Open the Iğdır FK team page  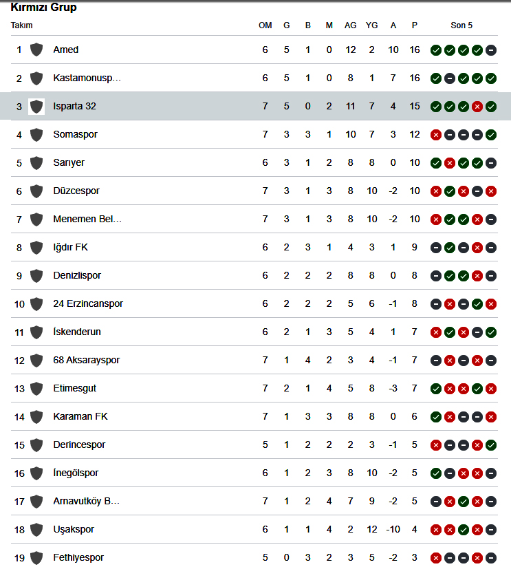(x=70, y=247)
